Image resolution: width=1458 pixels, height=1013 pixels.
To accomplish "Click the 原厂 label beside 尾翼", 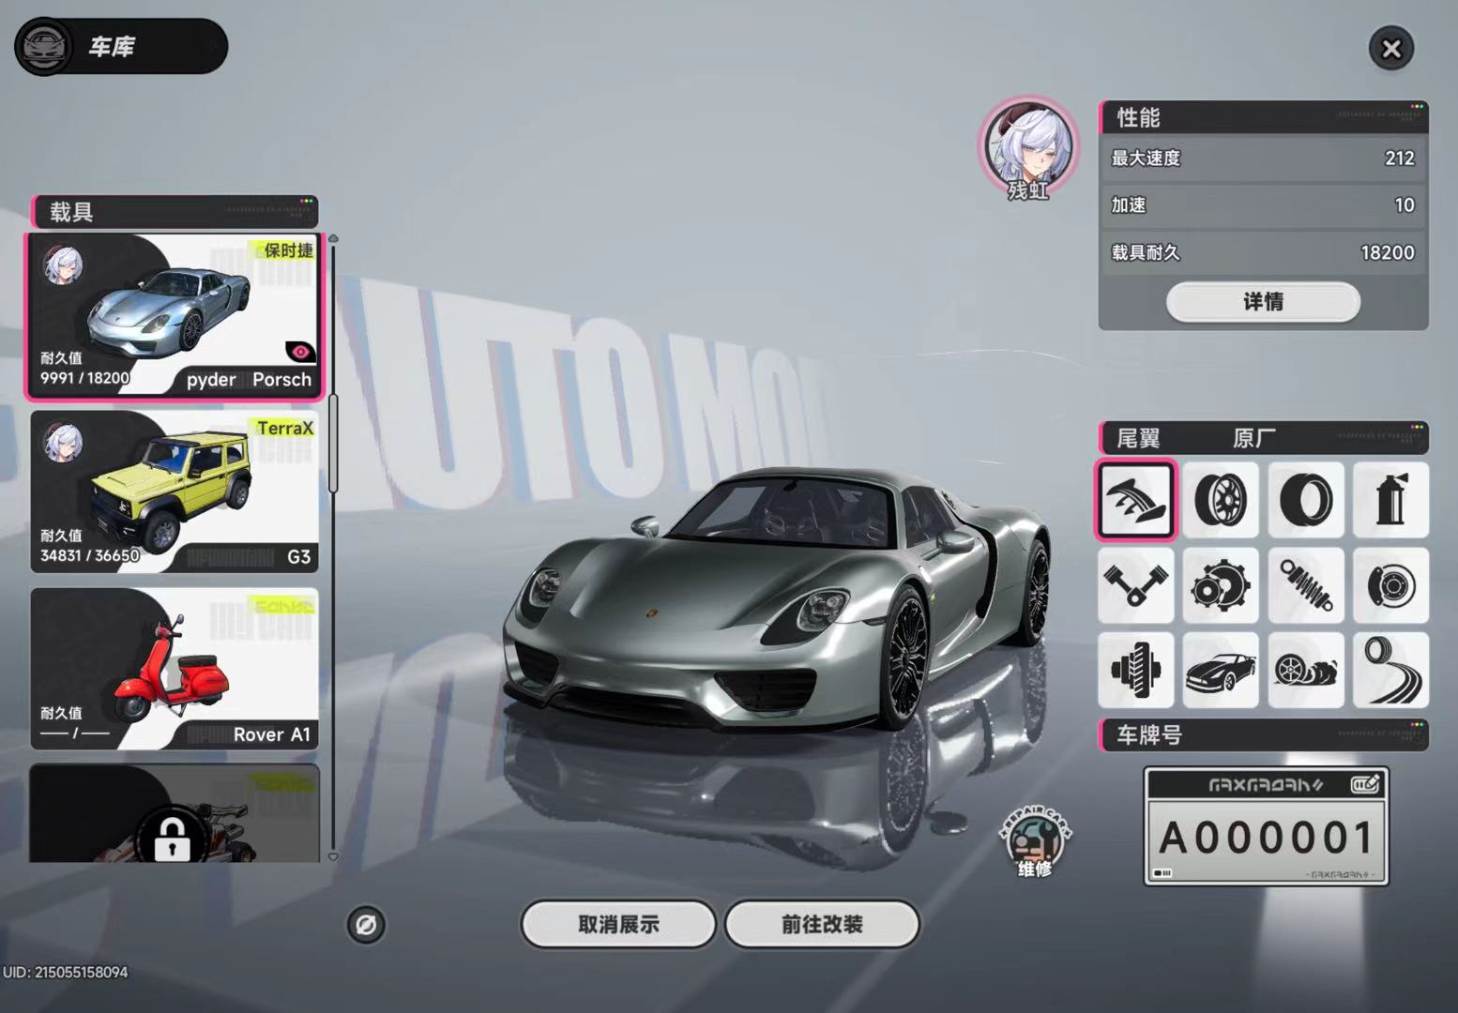I will 1254,438.
